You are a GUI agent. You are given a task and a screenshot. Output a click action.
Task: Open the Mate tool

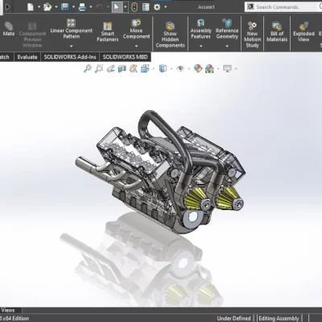pos(9,29)
